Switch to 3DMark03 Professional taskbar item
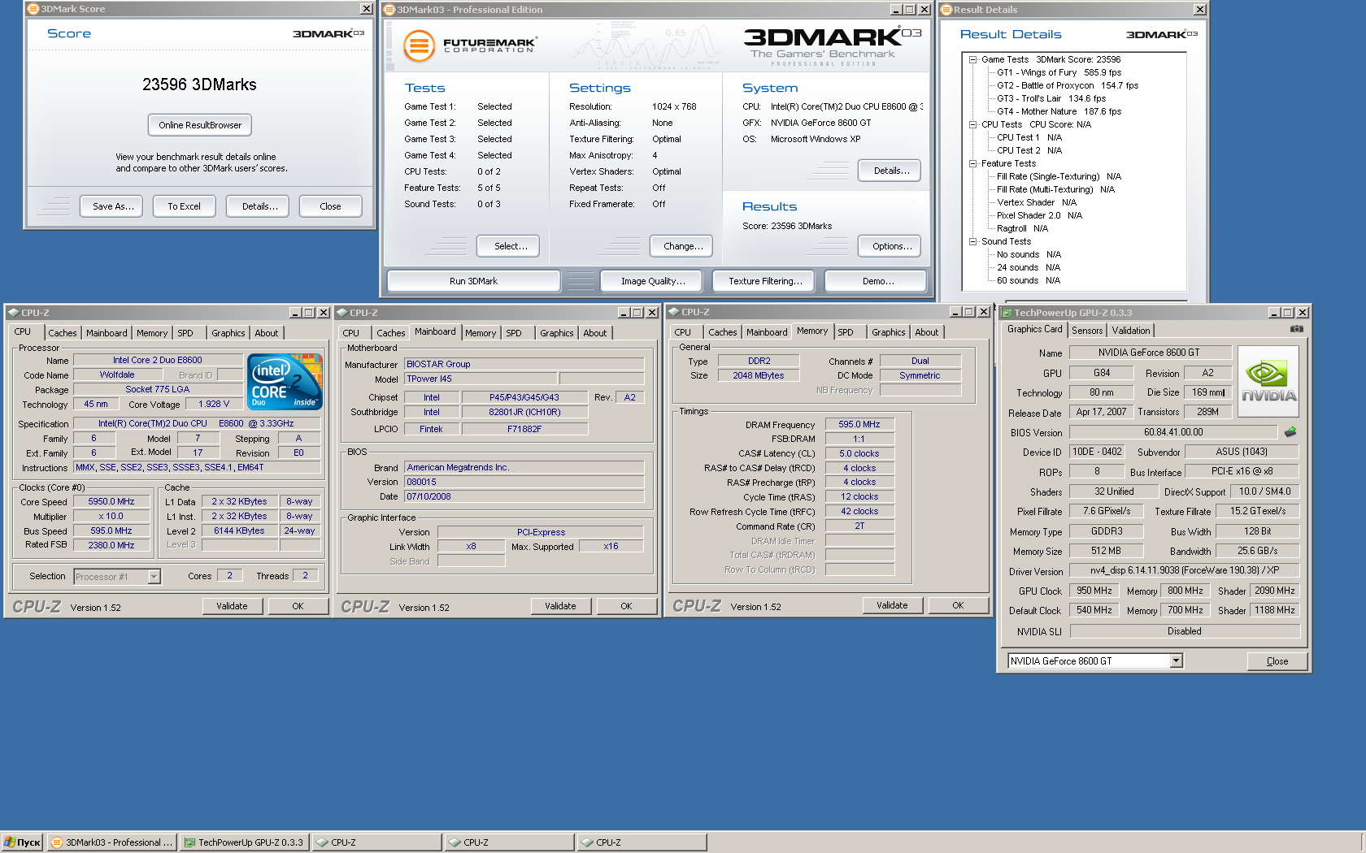Screen dimensions: 1366x853 tap(111, 842)
